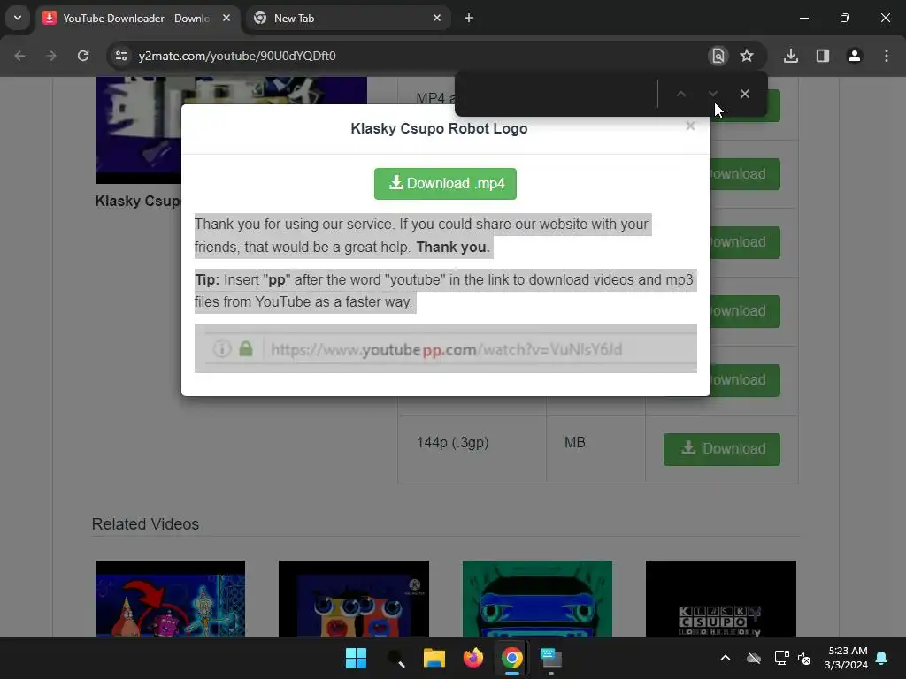Screen dimensions: 906x679
Task: Open the Chrome profile icon
Action: (x=855, y=56)
